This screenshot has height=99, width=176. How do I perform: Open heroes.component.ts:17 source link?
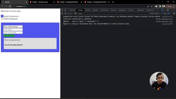coord(164,19)
